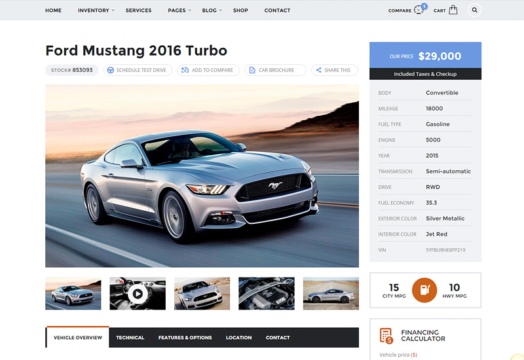The height and width of the screenshot is (360, 524).
Task: Select the low-angle front Mustang thumbnail
Action: click(x=202, y=293)
